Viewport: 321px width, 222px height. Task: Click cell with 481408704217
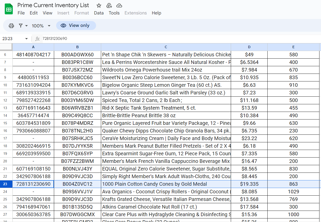coord(33,55)
